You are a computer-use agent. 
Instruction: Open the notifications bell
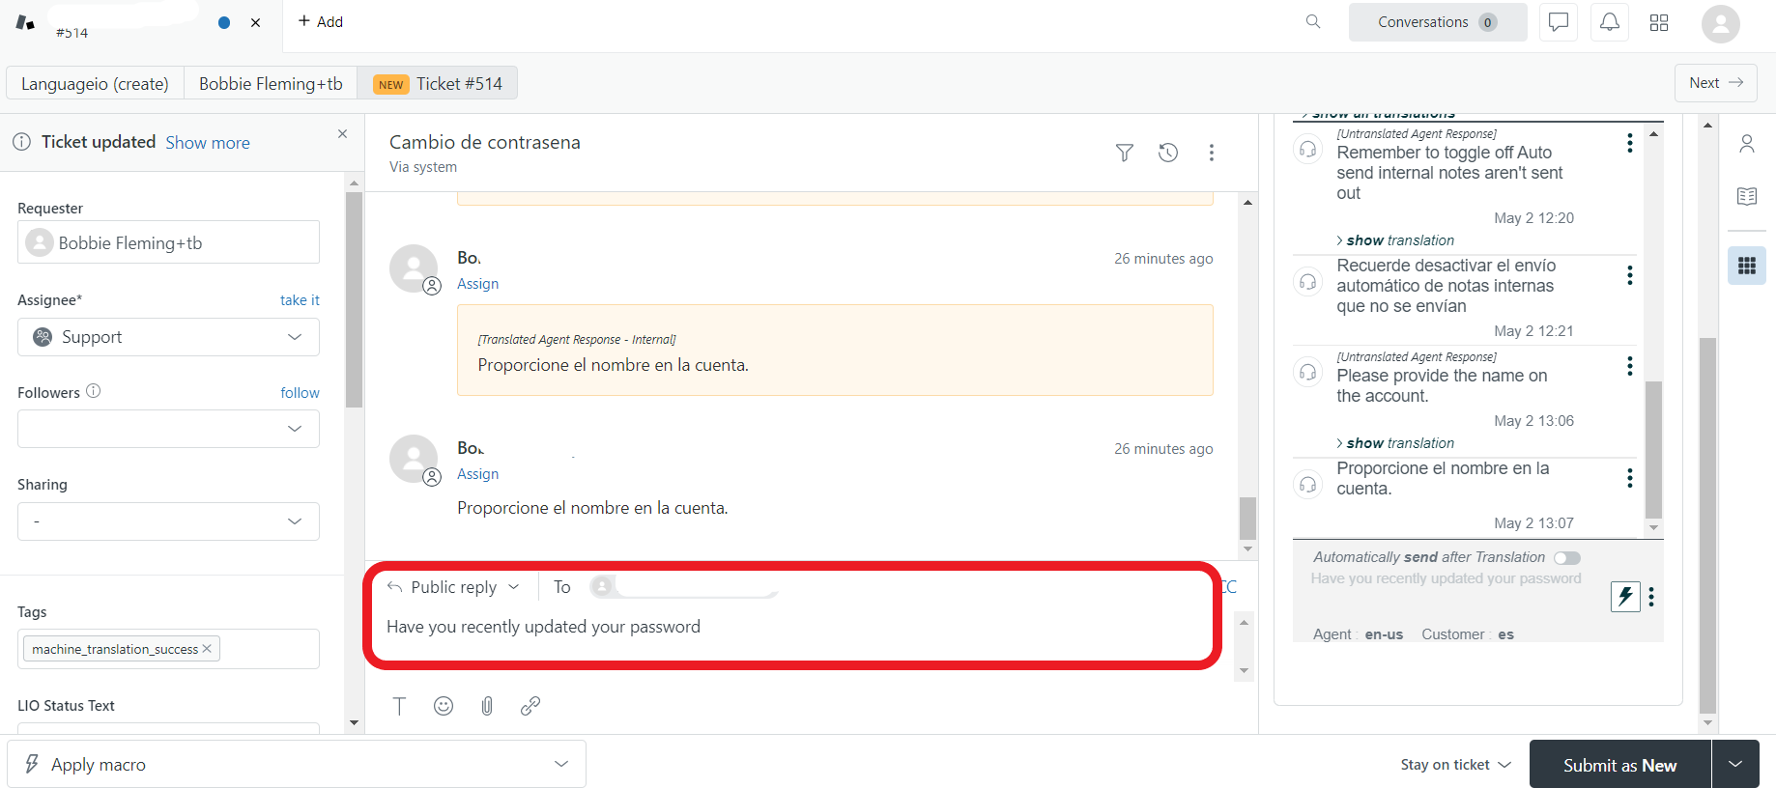pos(1610,22)
